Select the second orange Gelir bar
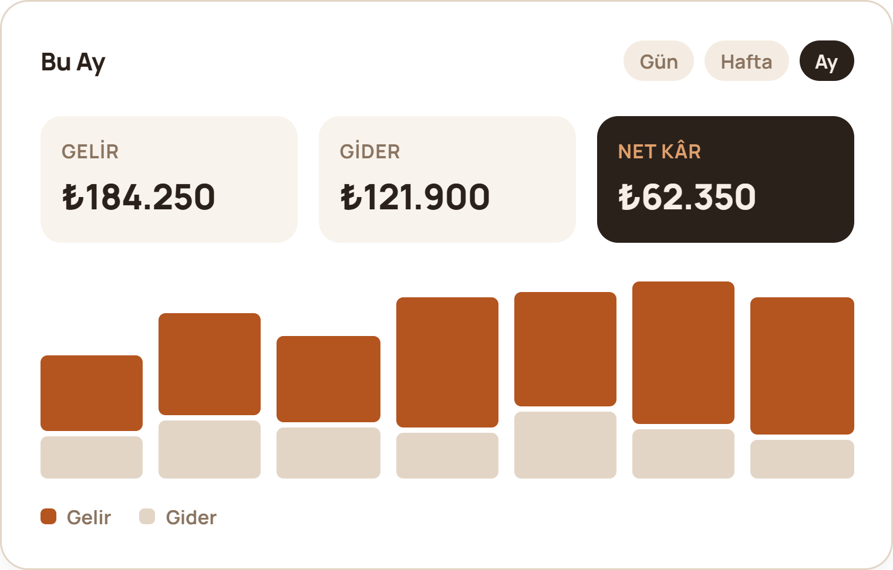The height and width of the screenshot is (570, 893). tap(210, 364)
